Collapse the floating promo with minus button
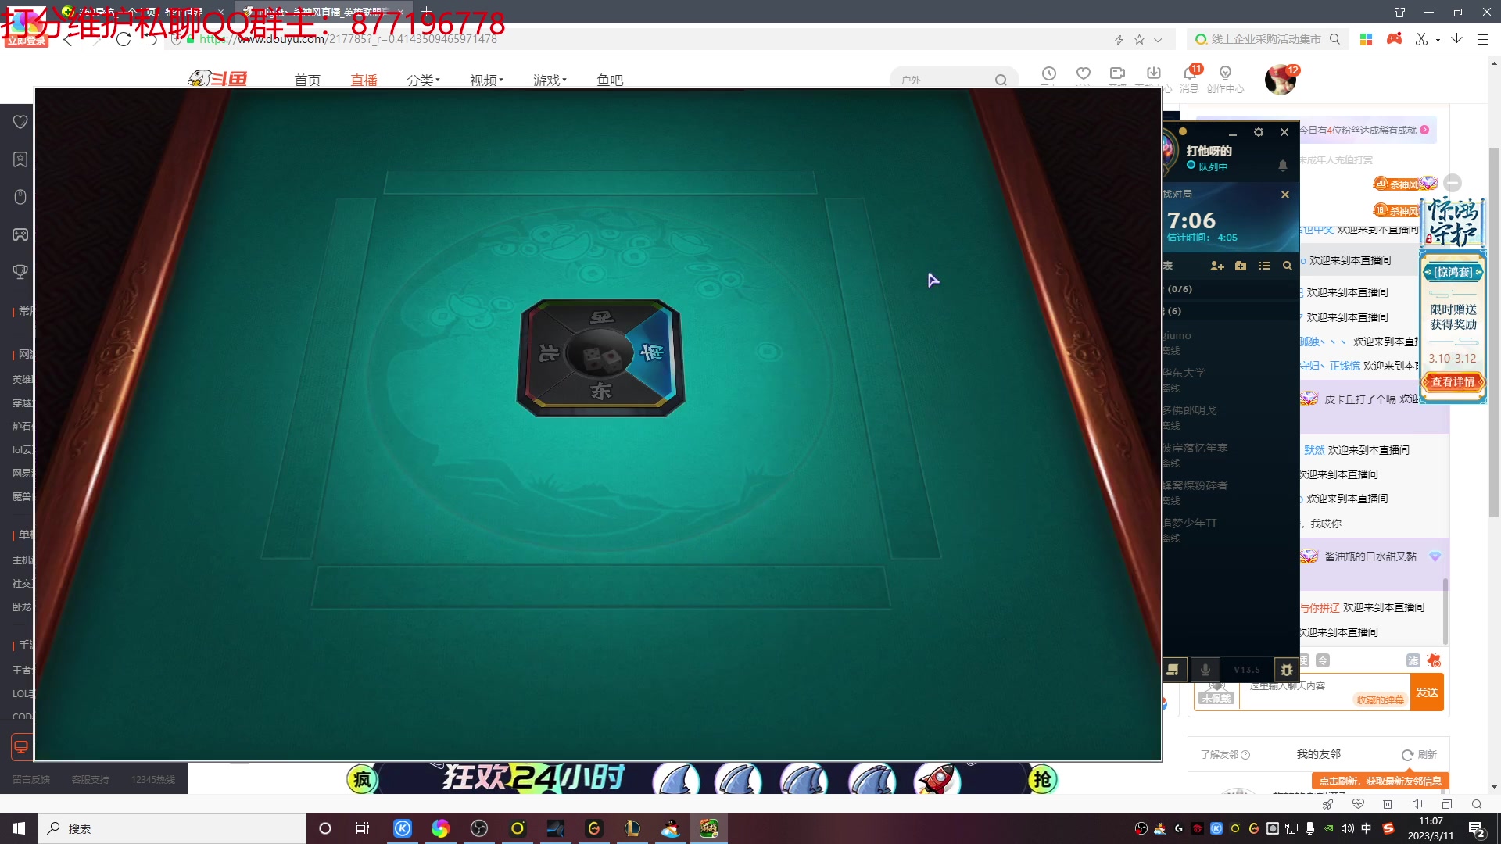The height and width of the screenshot is (844, 1501). pos(1453,183)
